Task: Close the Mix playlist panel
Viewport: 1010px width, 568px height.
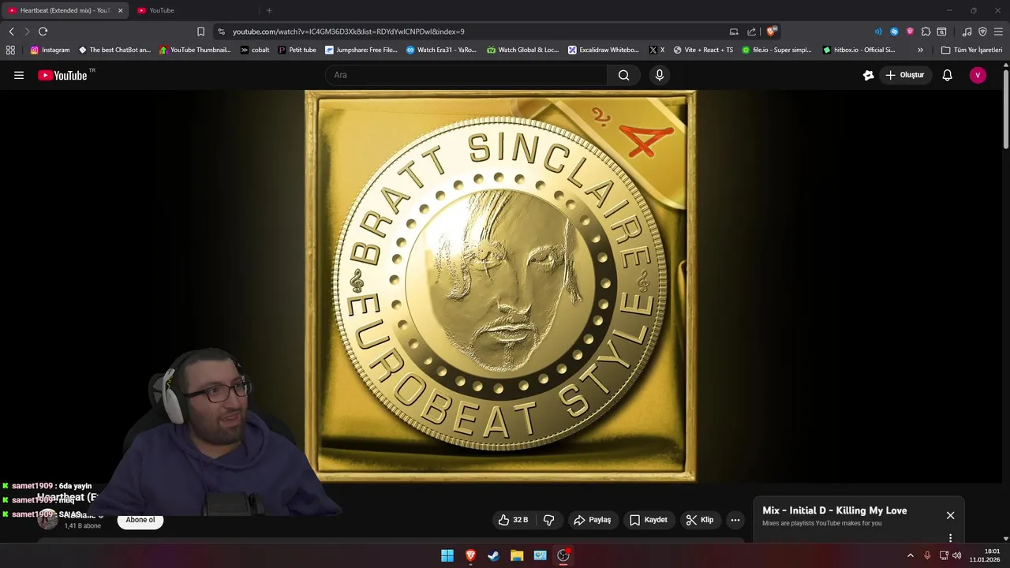Action: 950,515
